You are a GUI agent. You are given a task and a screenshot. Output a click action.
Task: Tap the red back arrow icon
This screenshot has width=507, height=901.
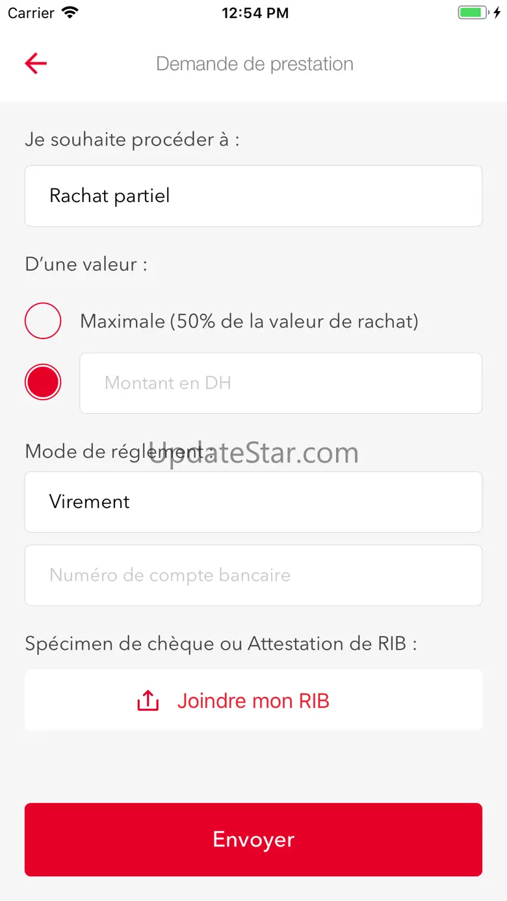36,63
